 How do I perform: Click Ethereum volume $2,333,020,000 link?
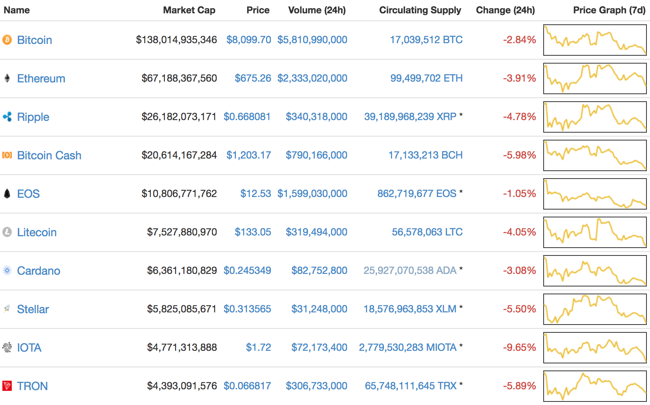click(312, 78)
